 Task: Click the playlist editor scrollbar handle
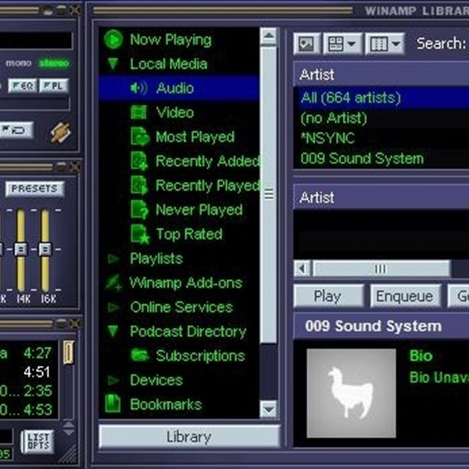[69, 353]
